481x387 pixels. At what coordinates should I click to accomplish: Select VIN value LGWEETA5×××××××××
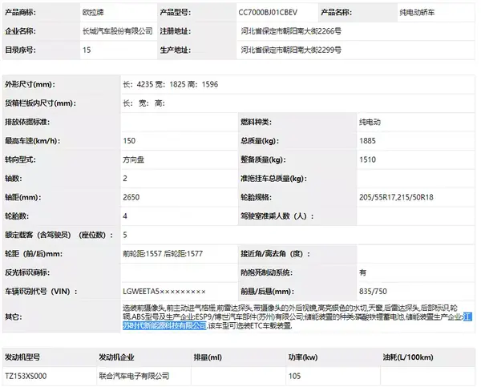[164, 292]
